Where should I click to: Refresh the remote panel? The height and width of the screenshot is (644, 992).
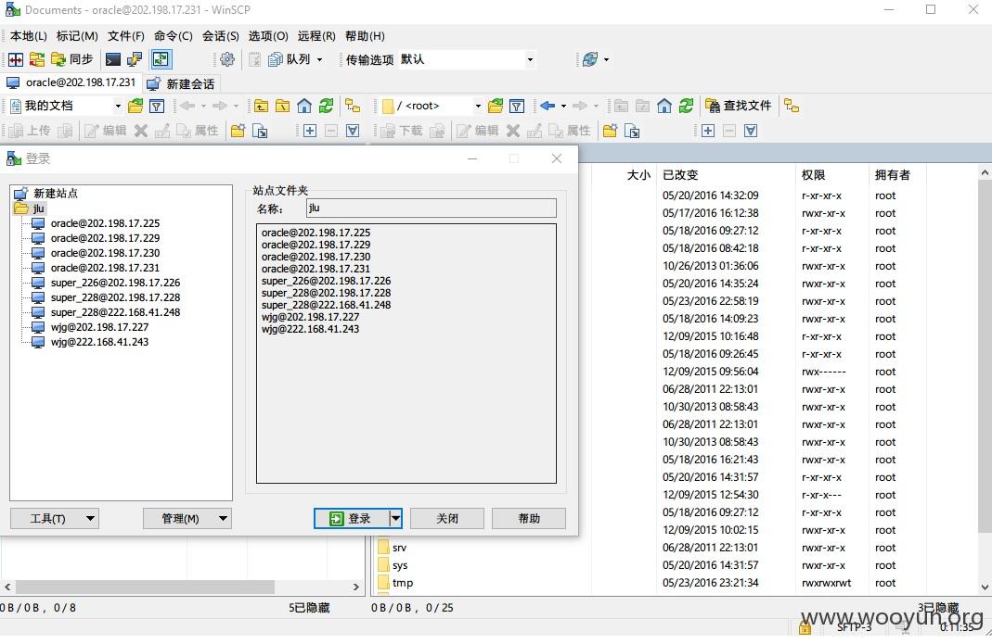686,106
